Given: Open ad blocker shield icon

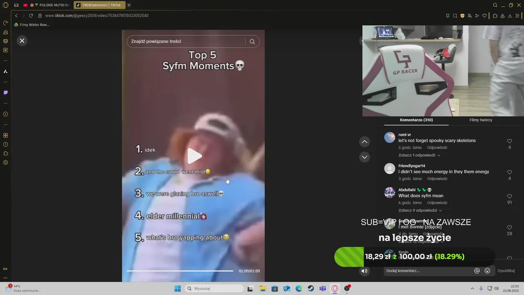Looking at the screenshot, I should (463, 16).
